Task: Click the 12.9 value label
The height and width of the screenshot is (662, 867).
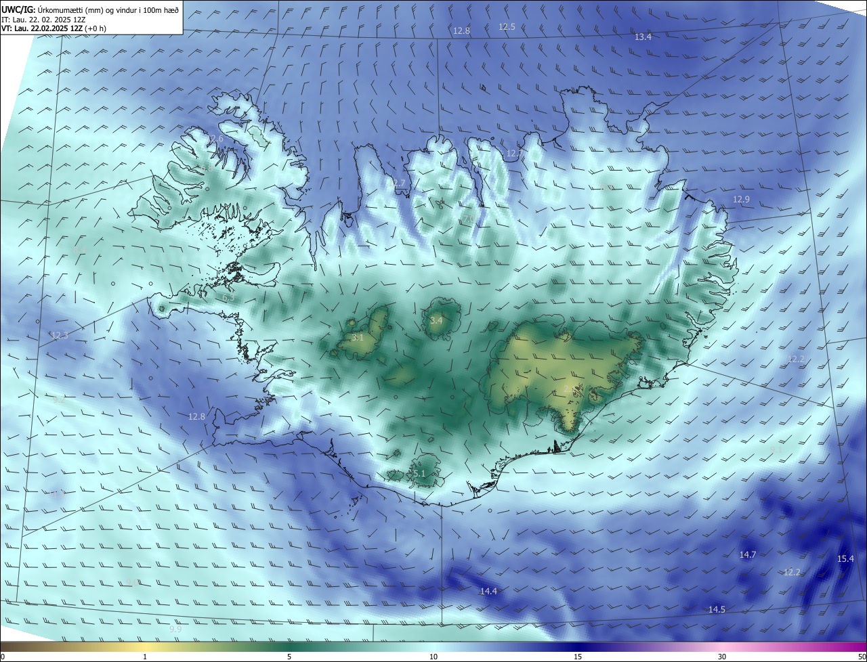Action: tap(742, 199)
